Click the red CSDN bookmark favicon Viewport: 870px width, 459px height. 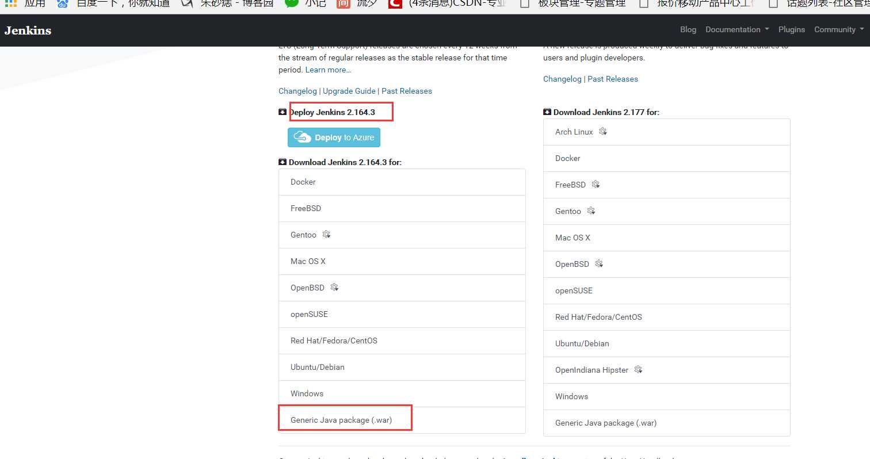tap(395, 3)
